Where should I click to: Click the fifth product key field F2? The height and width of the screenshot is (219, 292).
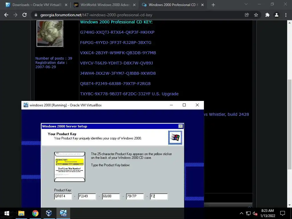click(159, 196)
